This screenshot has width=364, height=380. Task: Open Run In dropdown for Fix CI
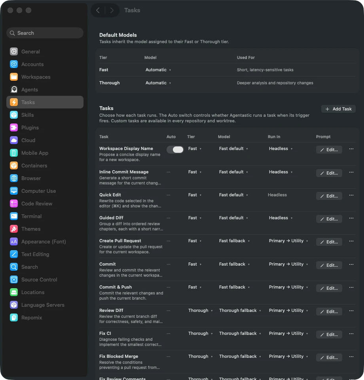(288, 333)
